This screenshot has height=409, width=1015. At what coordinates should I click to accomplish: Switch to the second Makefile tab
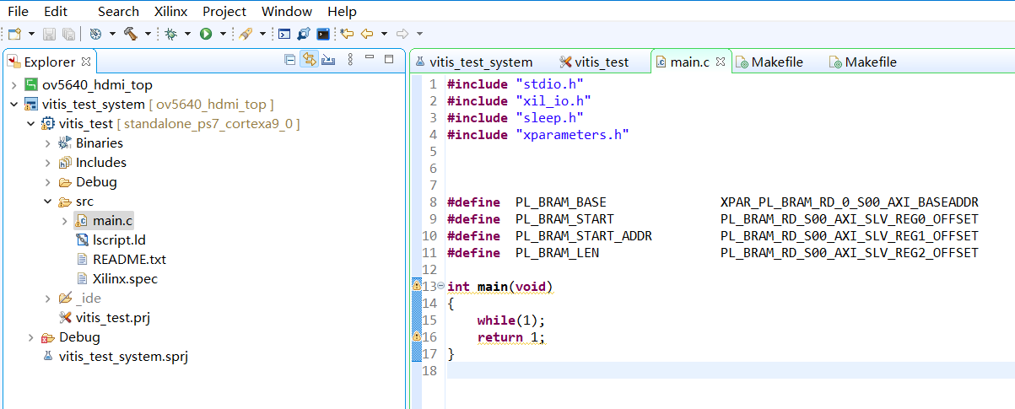[862, 62]
